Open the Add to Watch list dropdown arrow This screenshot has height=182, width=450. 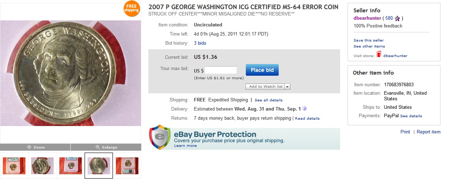288,87
